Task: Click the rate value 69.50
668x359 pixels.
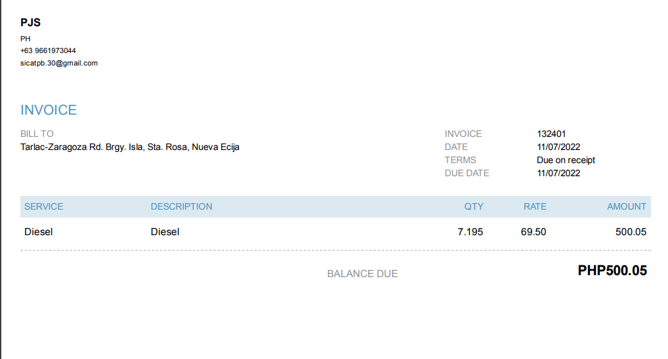Action: pyautogui.click(x=533, y=232)
